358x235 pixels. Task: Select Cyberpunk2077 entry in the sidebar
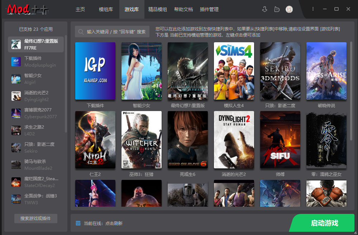click(x=35, y=113)
